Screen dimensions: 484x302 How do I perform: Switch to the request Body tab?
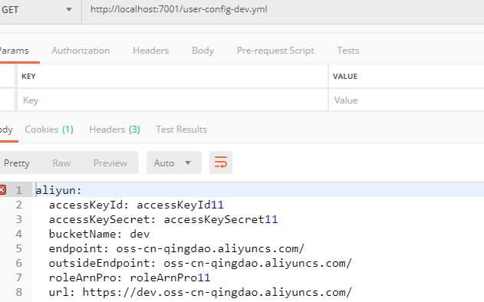pos(202,51)
